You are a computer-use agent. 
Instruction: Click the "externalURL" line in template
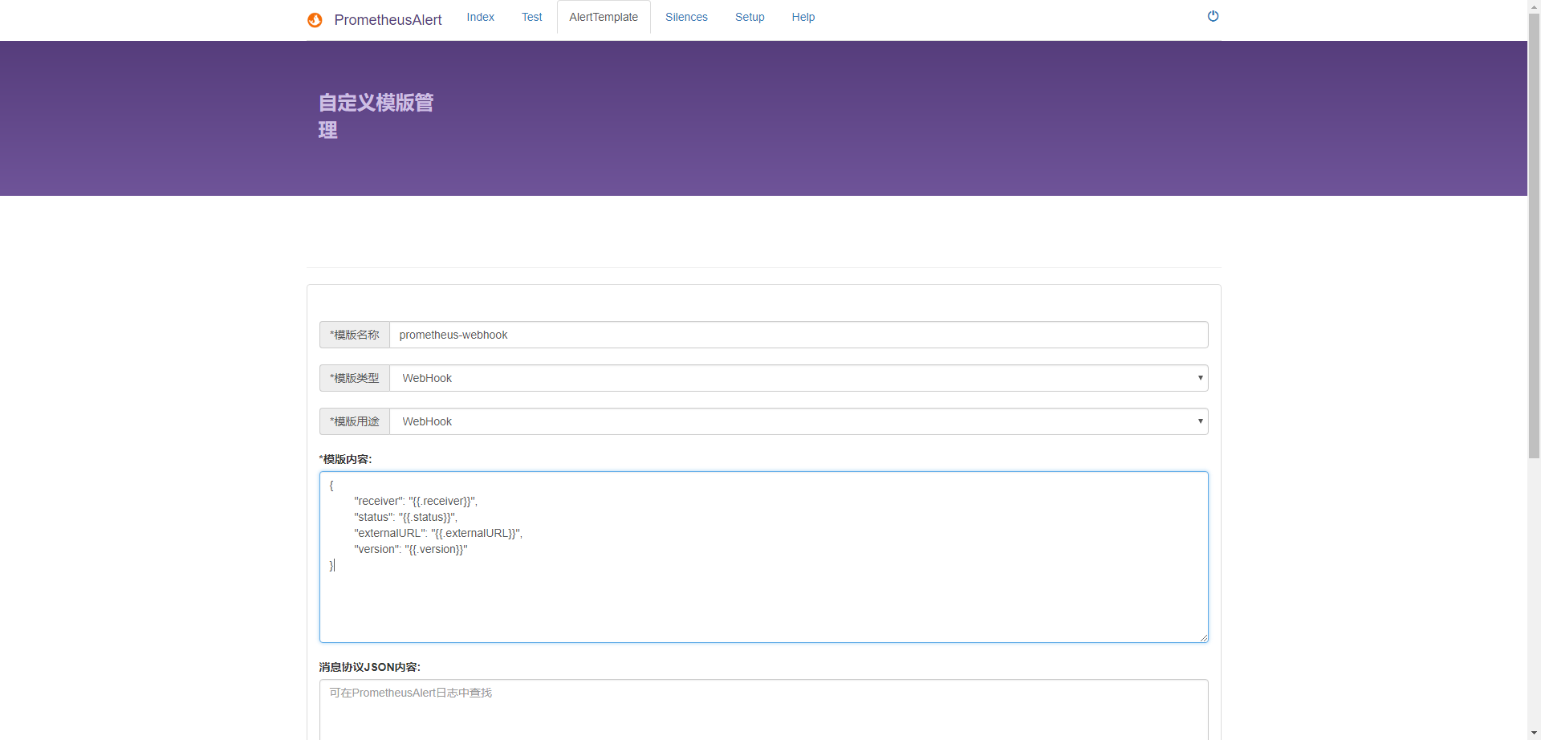click(438, 533)
